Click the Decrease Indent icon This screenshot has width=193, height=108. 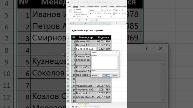tap(122, 13)
